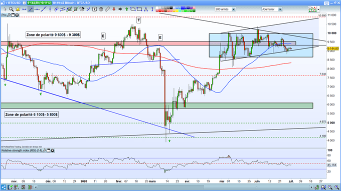Select the horizontal line drawing tool
The image size is (341, 191).
[37, 9]
